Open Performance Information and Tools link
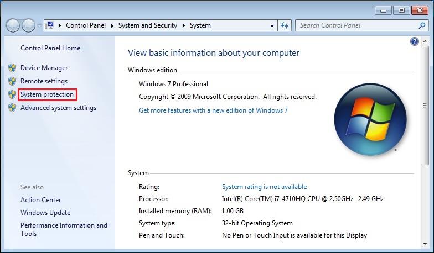This screenshot has height=253, width=434. coord(64,229)
